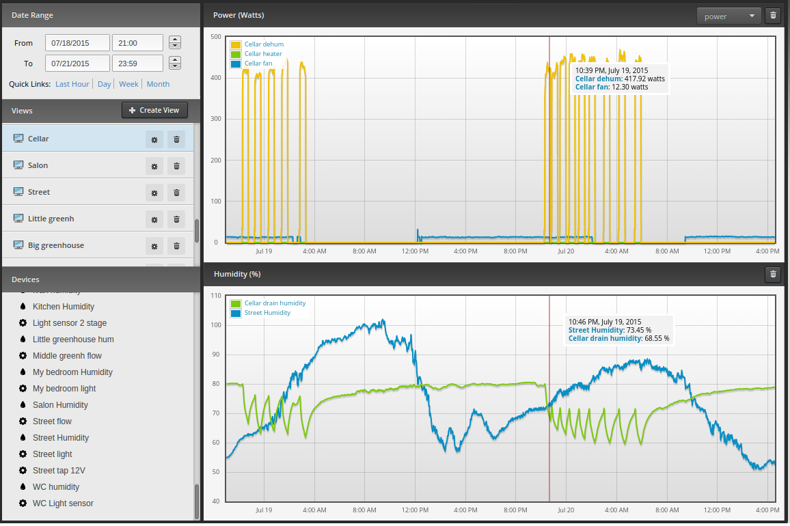Click the Create View button
Viewport: 790px width, 526px height.
(154, 111)
